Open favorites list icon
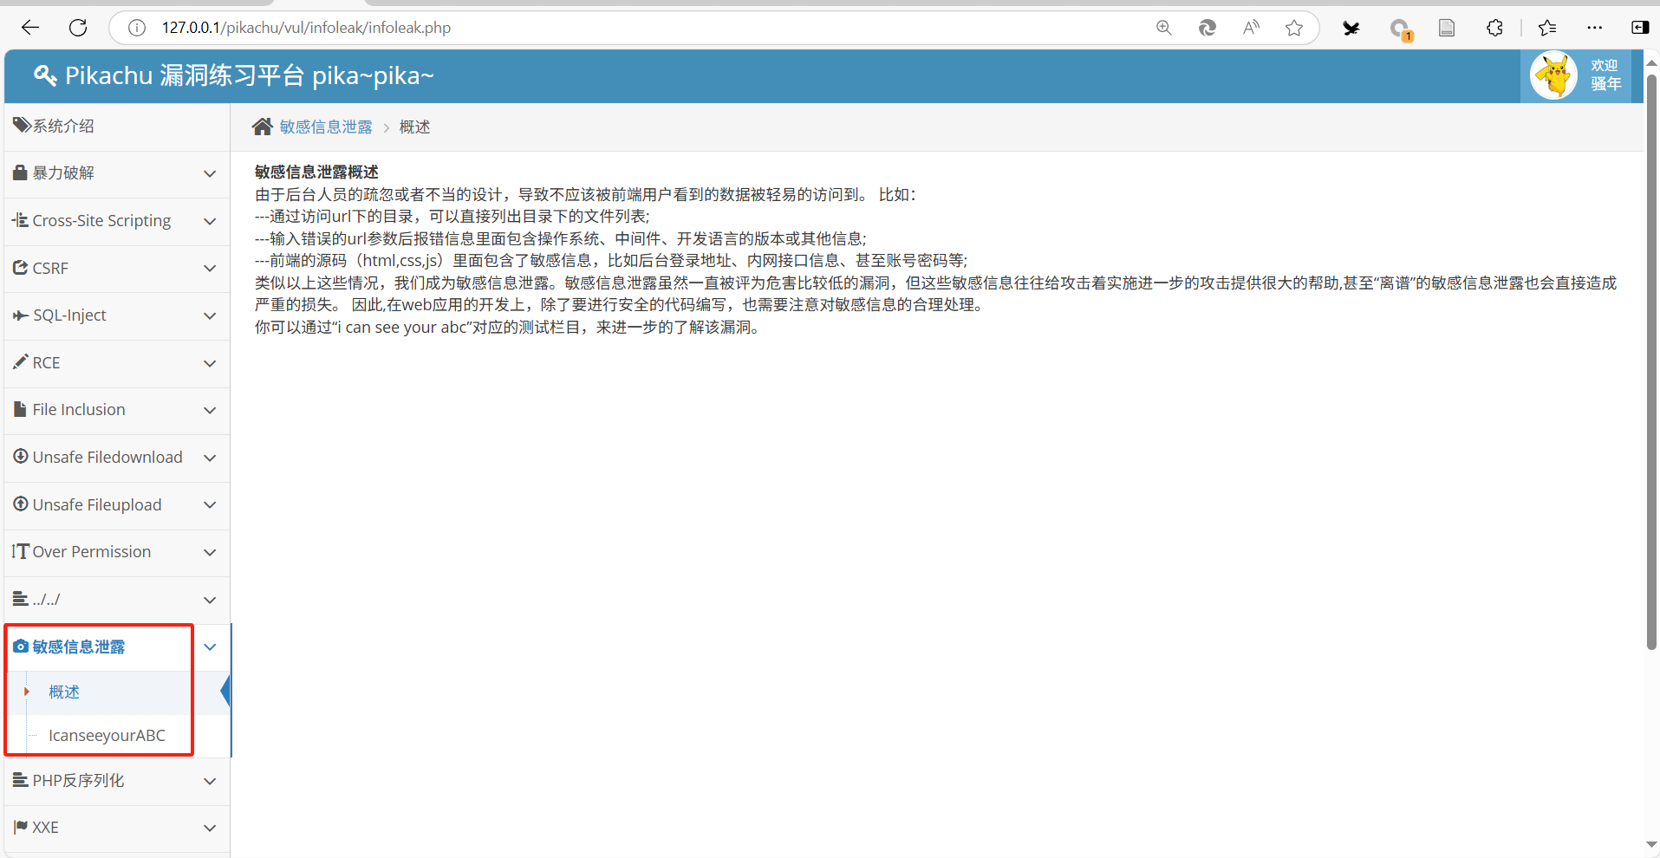Screen dimensions: 1660x858 (1547, 28)
